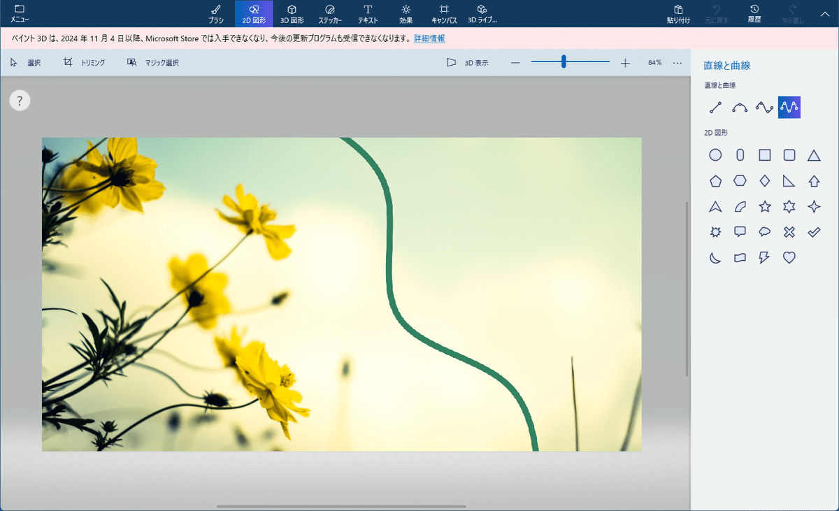The height and width of the screenshot is (511, 839).
Task: Add the spiky burst shape
Action: tap(715, 232)
